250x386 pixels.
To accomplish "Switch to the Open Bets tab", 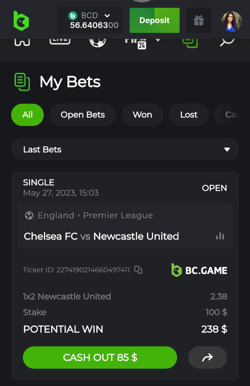I will (83, 115).
